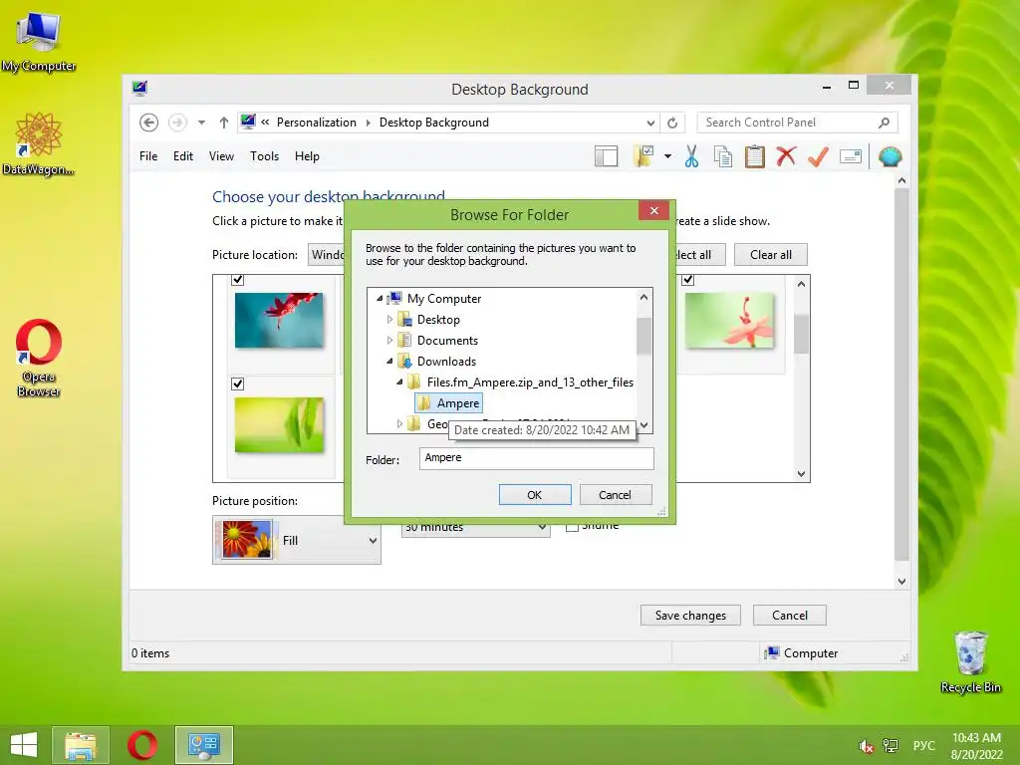The height and width of the screenshot is (765, 1020).
Task: Click the folder options toolbar icon
Action: (642, 156)
